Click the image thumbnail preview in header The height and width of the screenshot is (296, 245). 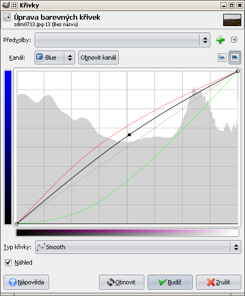point(232,20)
